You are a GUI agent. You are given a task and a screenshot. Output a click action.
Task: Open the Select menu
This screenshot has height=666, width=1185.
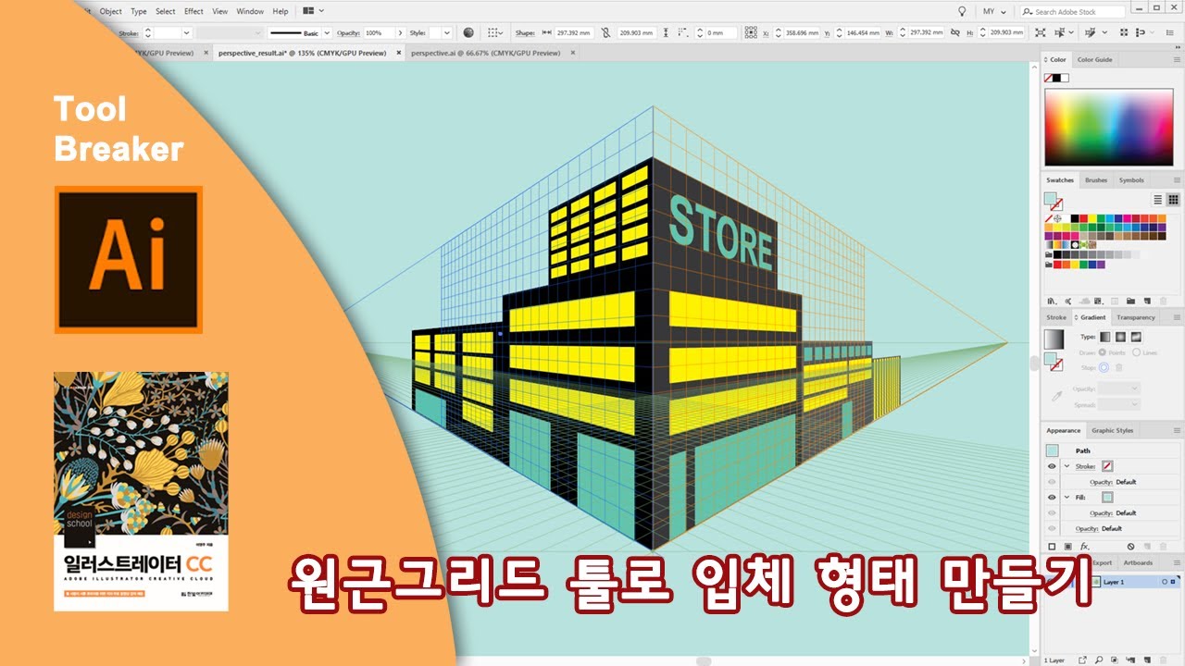point(166,12)
